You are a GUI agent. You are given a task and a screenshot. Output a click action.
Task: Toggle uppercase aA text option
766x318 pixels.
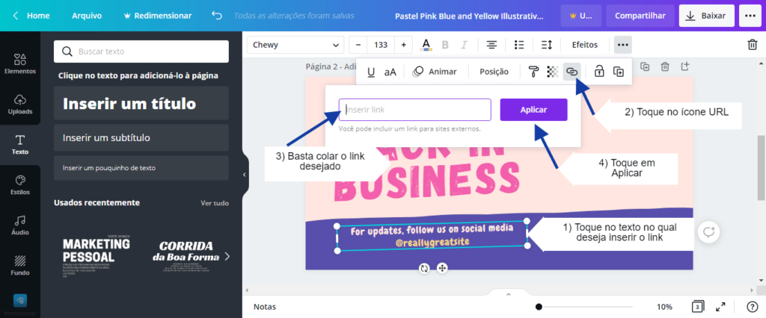(390, 72)
